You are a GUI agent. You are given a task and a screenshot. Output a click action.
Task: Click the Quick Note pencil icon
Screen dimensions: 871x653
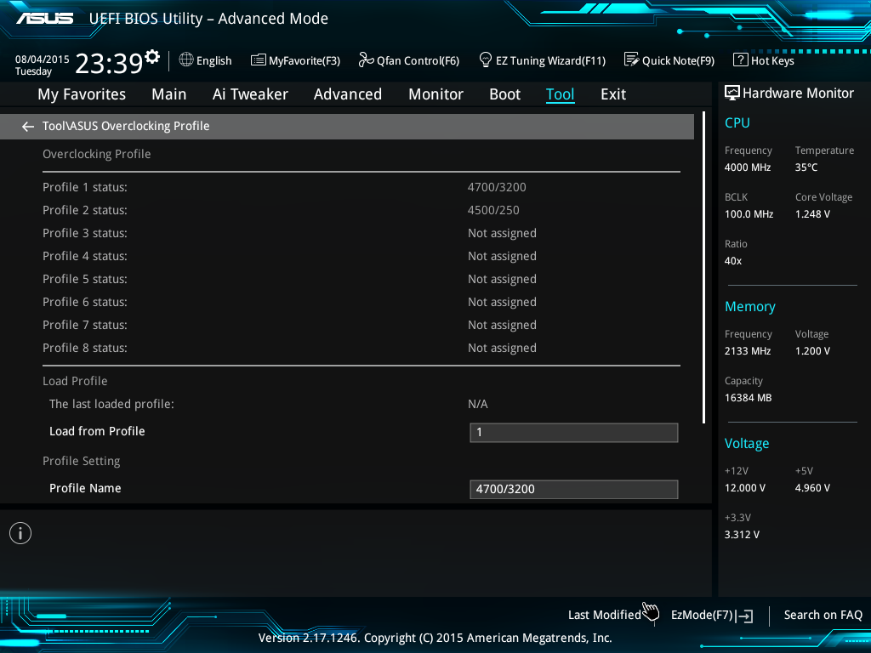pyautogui.click(x=632, y=60)
